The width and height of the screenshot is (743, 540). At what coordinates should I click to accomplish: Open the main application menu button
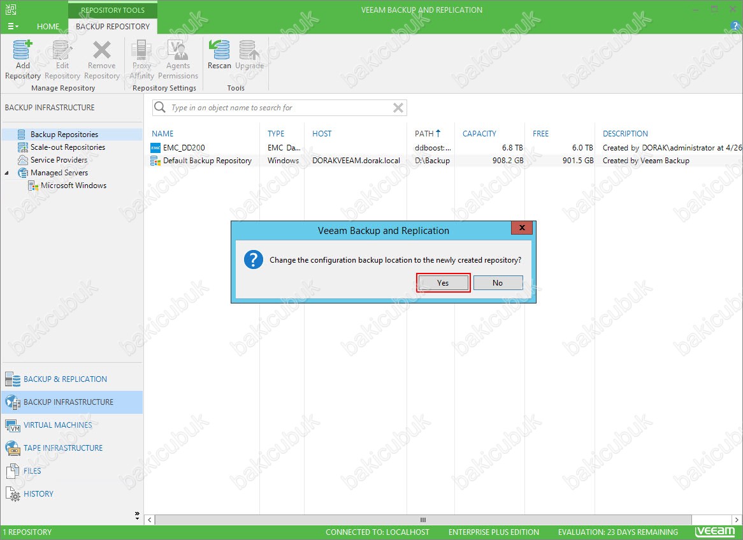click(13, 27)
